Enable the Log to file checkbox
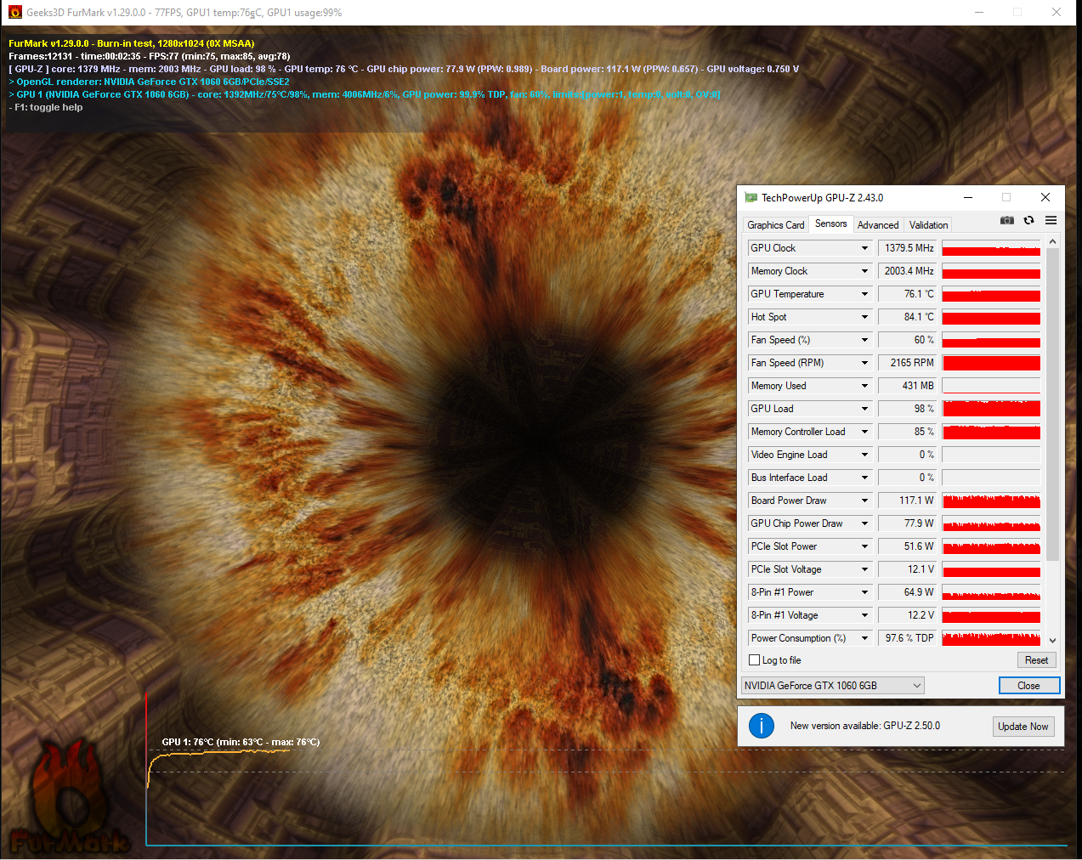 pyautogui.click(x=755, y=660)
